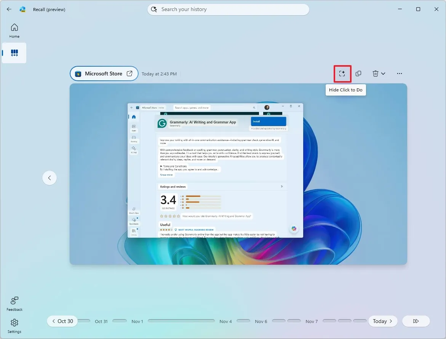The height and width of the screenshot is (339, 446).
Task: Open the Oct 30 timeline entry
Action: coord(62,321)
